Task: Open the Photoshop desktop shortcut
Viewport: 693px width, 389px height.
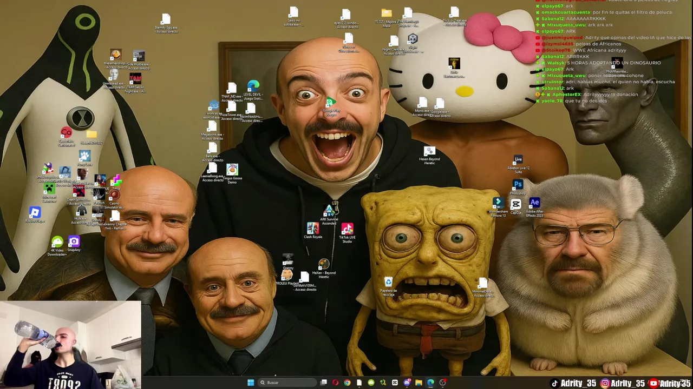Action: coord(518,185)
